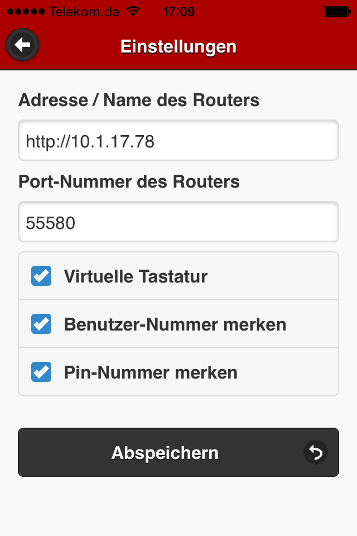Click the undo arrow icon on Abspeichern
This screenshot has height=536, width=357.
(x=315, y=452)
